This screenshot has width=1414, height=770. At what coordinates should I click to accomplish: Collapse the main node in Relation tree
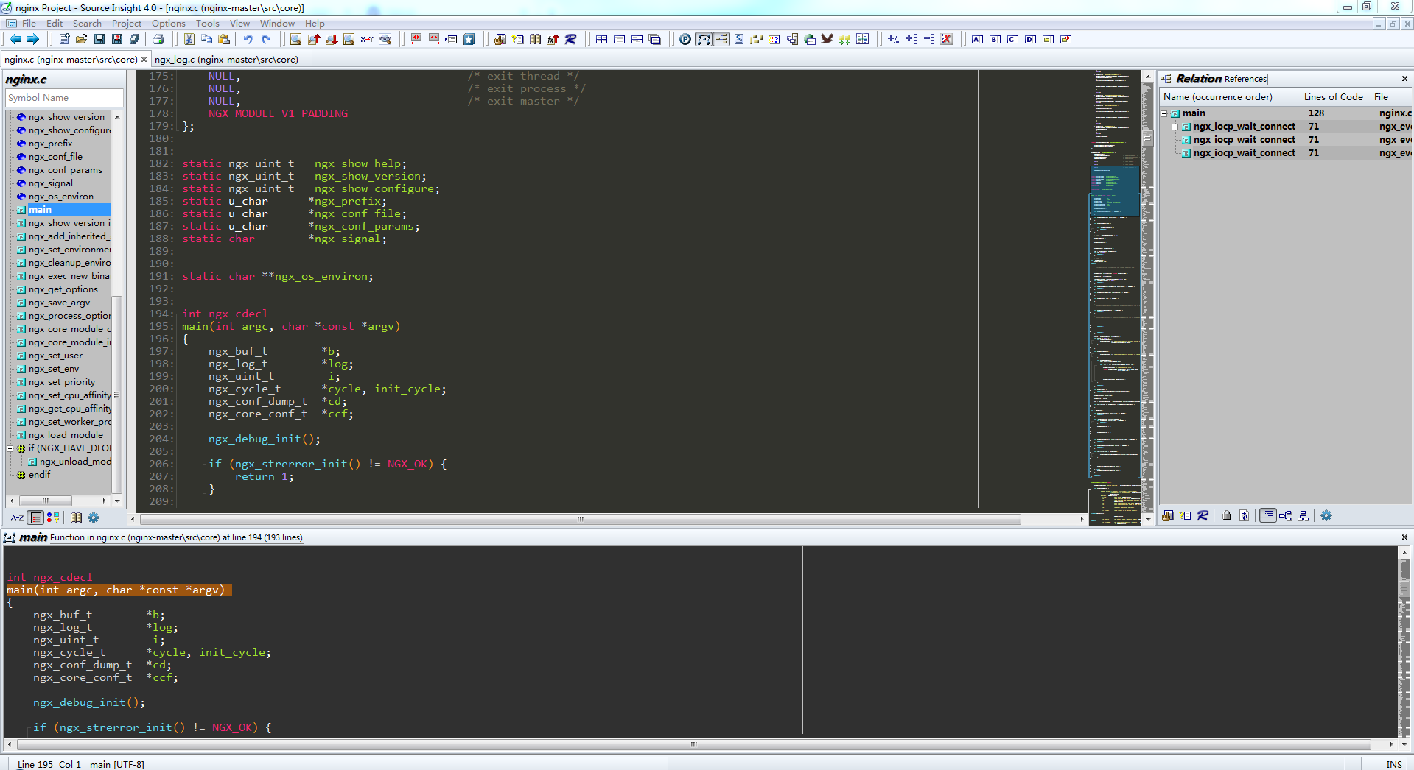1164,113
